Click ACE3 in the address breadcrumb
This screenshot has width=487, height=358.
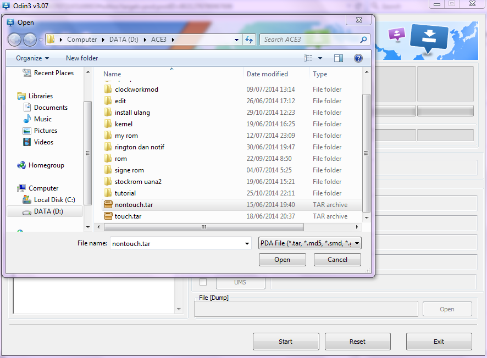pyautogui.click(x=159, y=40)
